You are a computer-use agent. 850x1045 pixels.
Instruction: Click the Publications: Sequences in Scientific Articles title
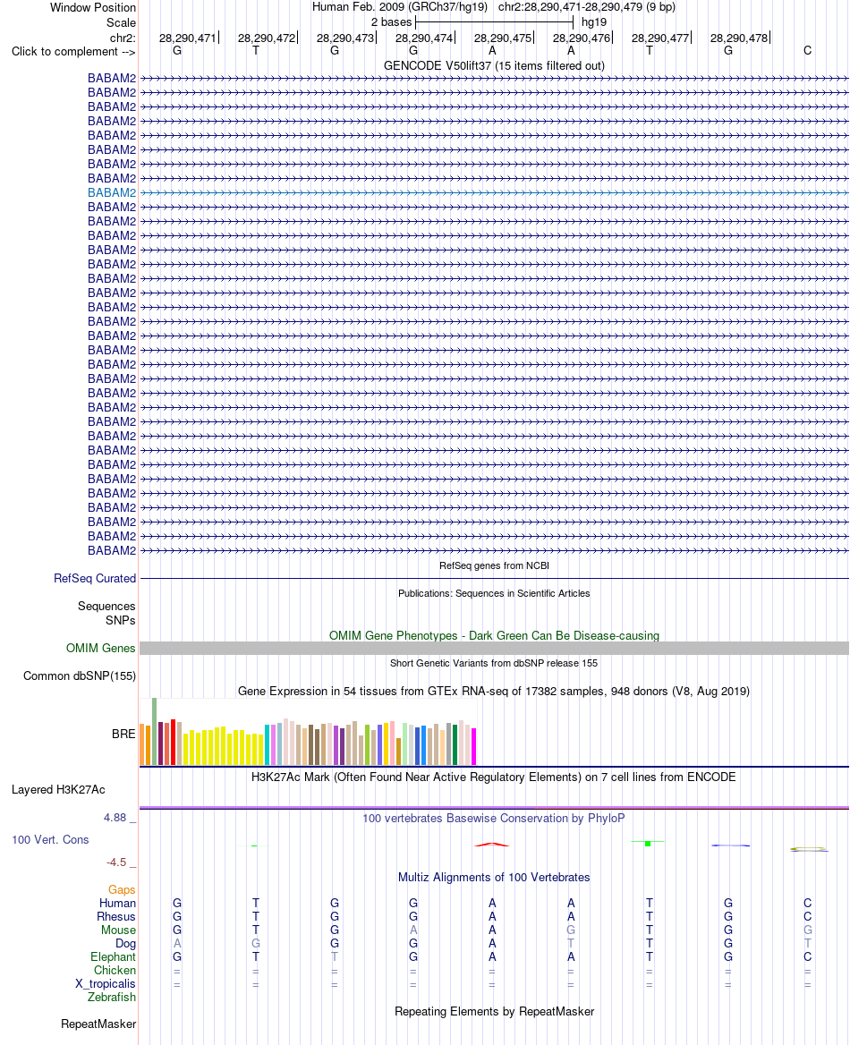(x=494, y=593)
